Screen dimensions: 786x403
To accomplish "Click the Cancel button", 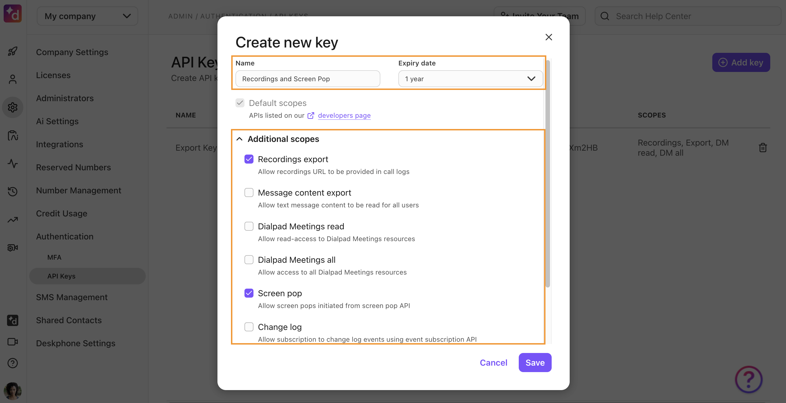I will point(493,363).
